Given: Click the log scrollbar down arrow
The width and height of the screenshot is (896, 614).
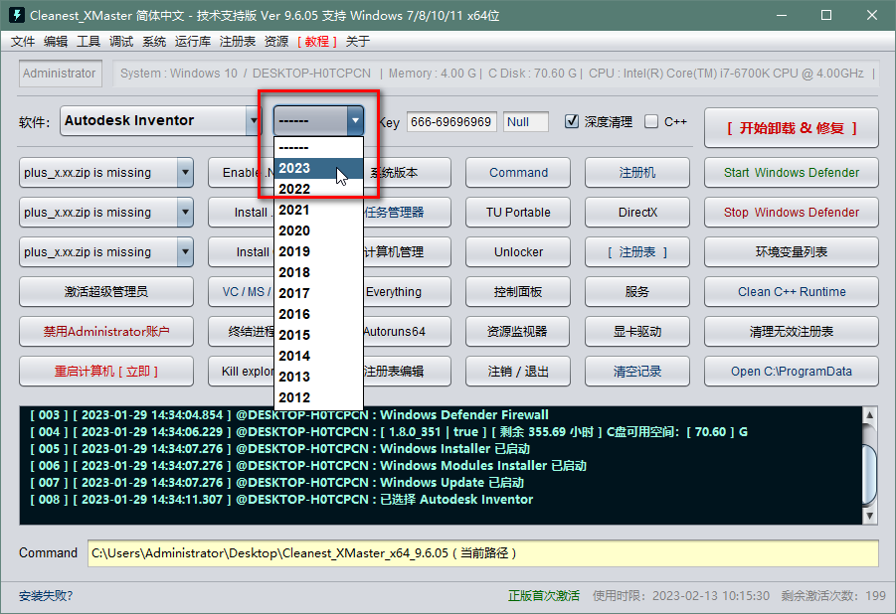Looking at the screenshot, I should click(869, 517).
